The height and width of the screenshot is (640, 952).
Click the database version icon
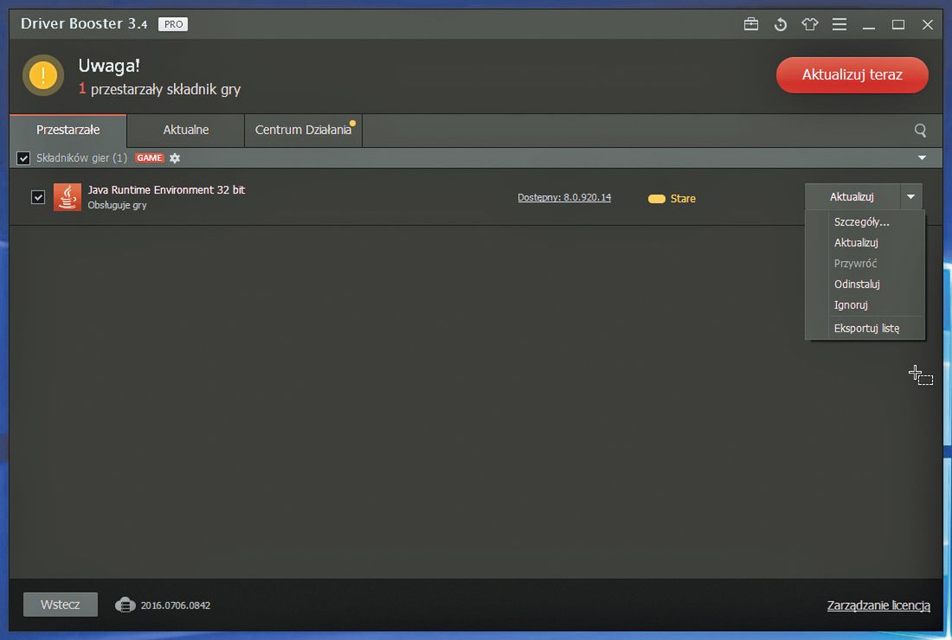(125, 605)
